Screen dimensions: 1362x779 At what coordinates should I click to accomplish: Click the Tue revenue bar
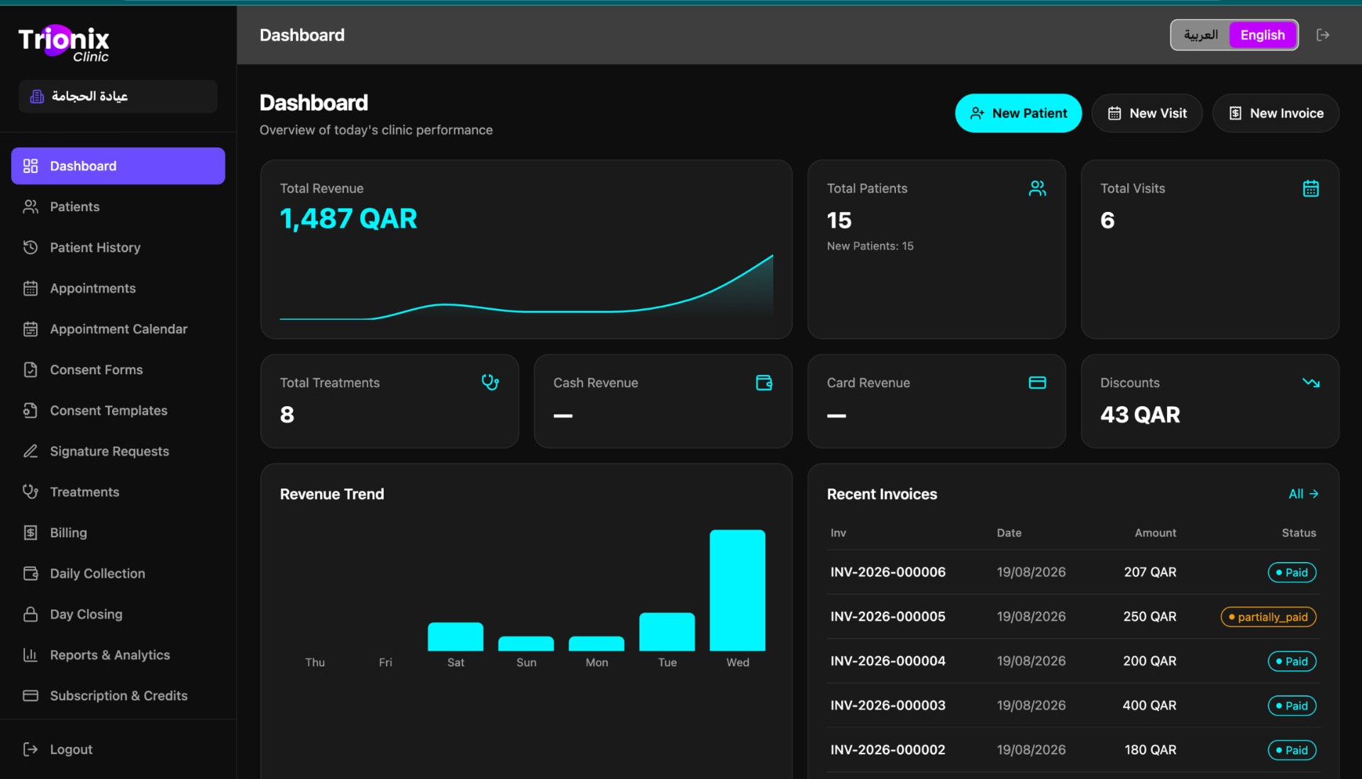(667, 632)
